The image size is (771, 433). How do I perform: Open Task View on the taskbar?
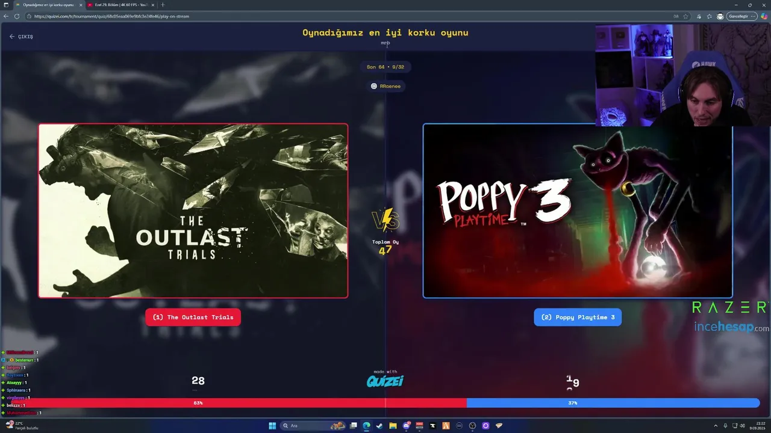coord(354,426)
